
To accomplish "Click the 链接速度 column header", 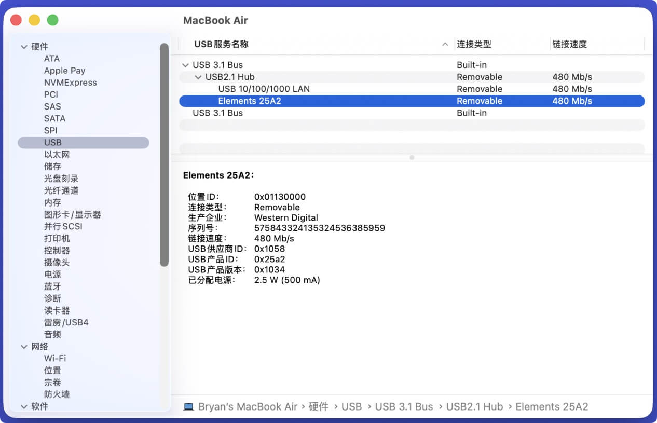I will [569, 44].
